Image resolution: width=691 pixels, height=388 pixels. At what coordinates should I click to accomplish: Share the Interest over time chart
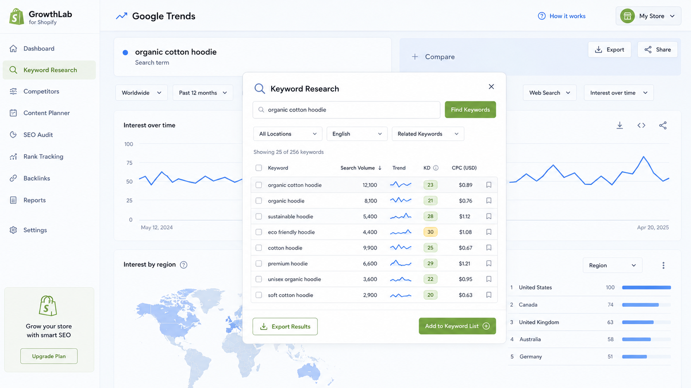663,125
